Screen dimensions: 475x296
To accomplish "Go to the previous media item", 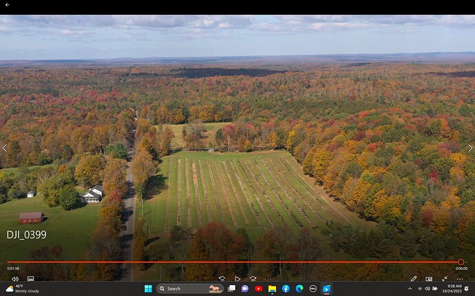I will (x=4, y=148).
